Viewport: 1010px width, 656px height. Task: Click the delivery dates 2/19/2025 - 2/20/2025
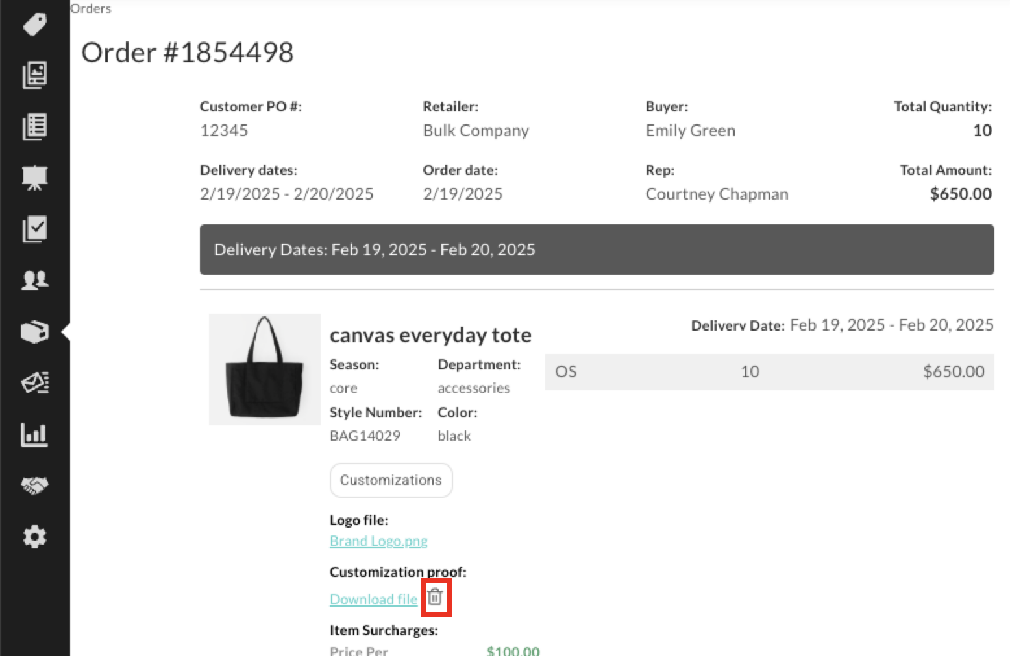(287, 194)
